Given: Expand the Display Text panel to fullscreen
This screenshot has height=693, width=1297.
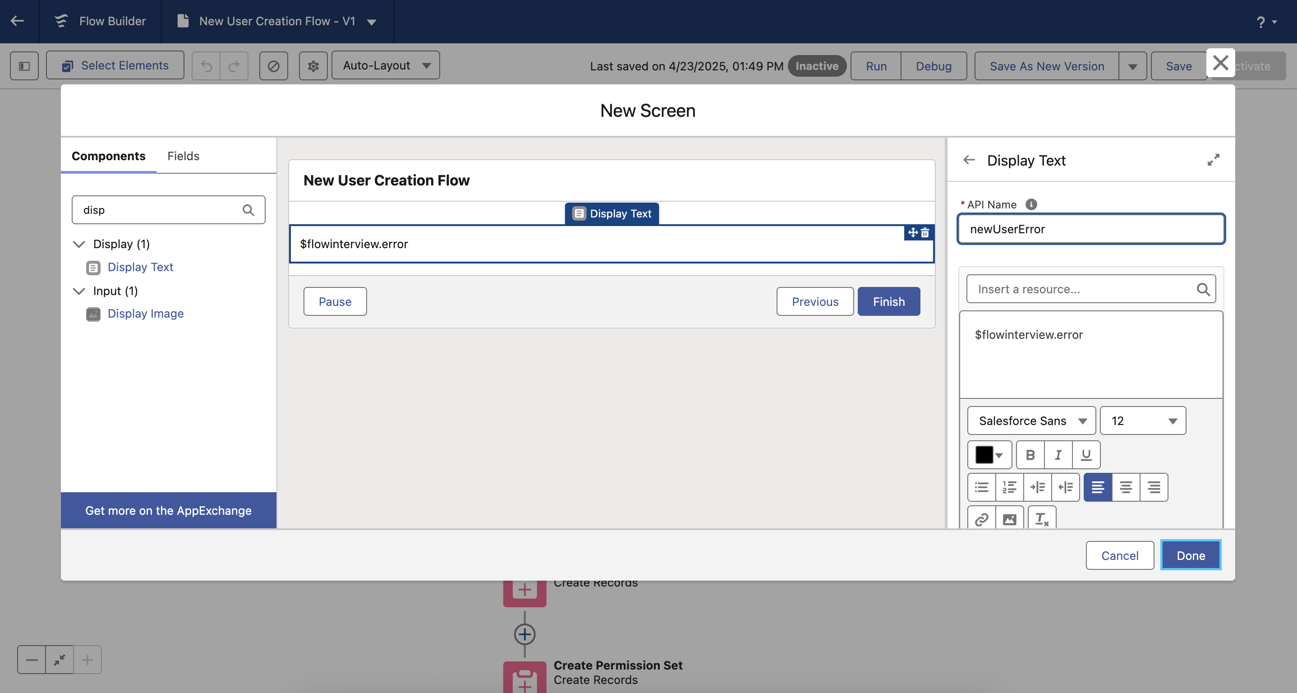Looking at the screenshot, I should tap(1213, 160).
